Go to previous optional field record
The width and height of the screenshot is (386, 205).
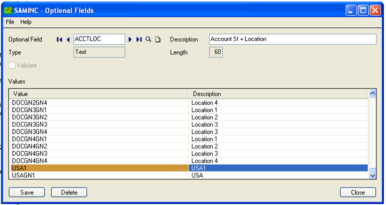pos(68,39)
